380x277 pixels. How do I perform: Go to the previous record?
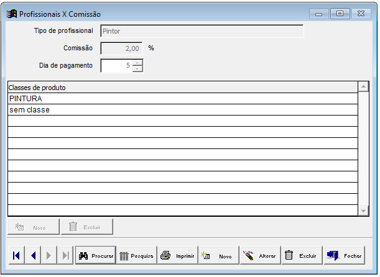(x=33, y=255)
